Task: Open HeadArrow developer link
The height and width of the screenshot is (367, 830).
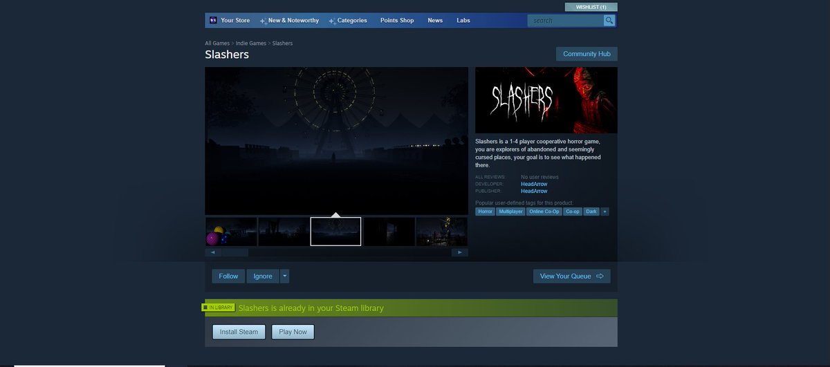Action: 534,185
